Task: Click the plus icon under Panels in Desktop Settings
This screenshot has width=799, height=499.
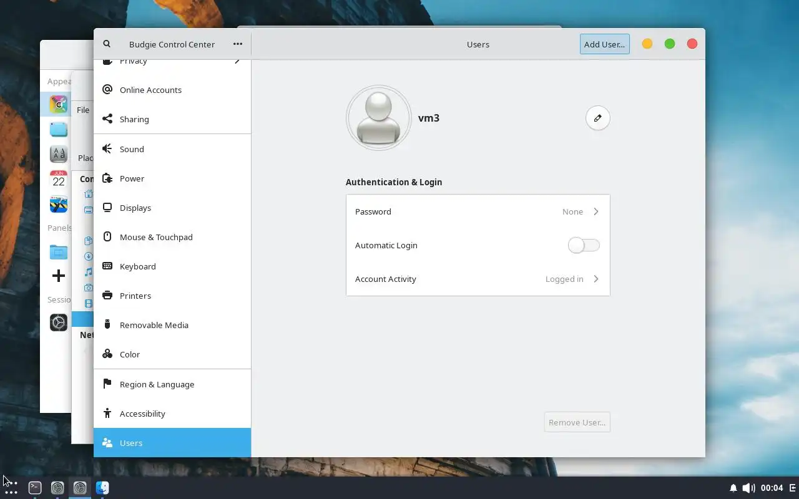Action: click(x=59, y=276)
